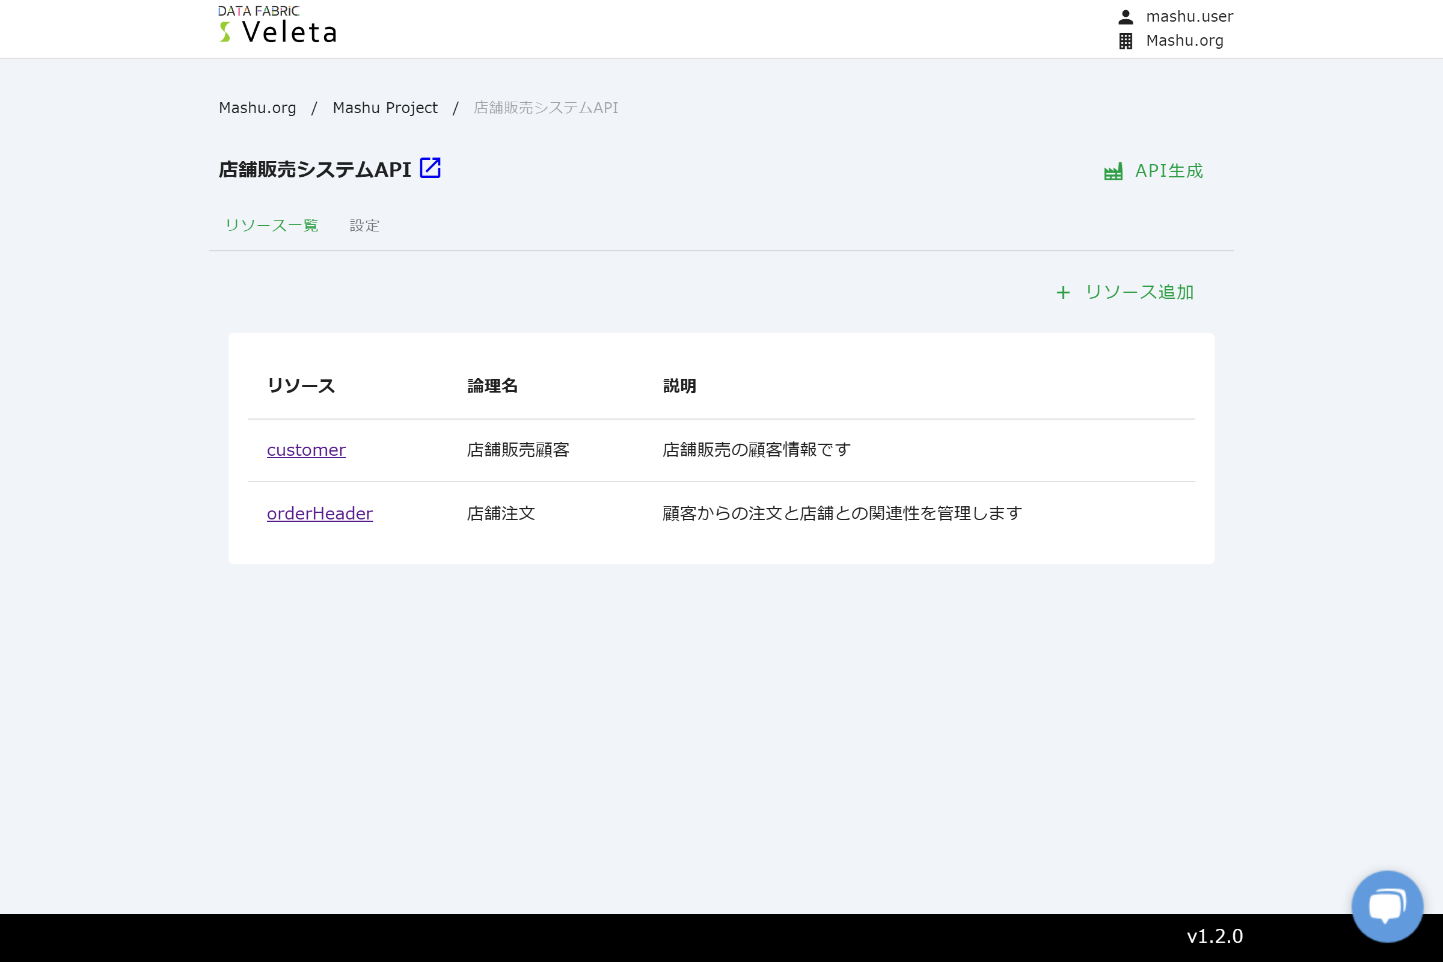
Task: Click the plus icon for adding a resource
Action: 1062,293
